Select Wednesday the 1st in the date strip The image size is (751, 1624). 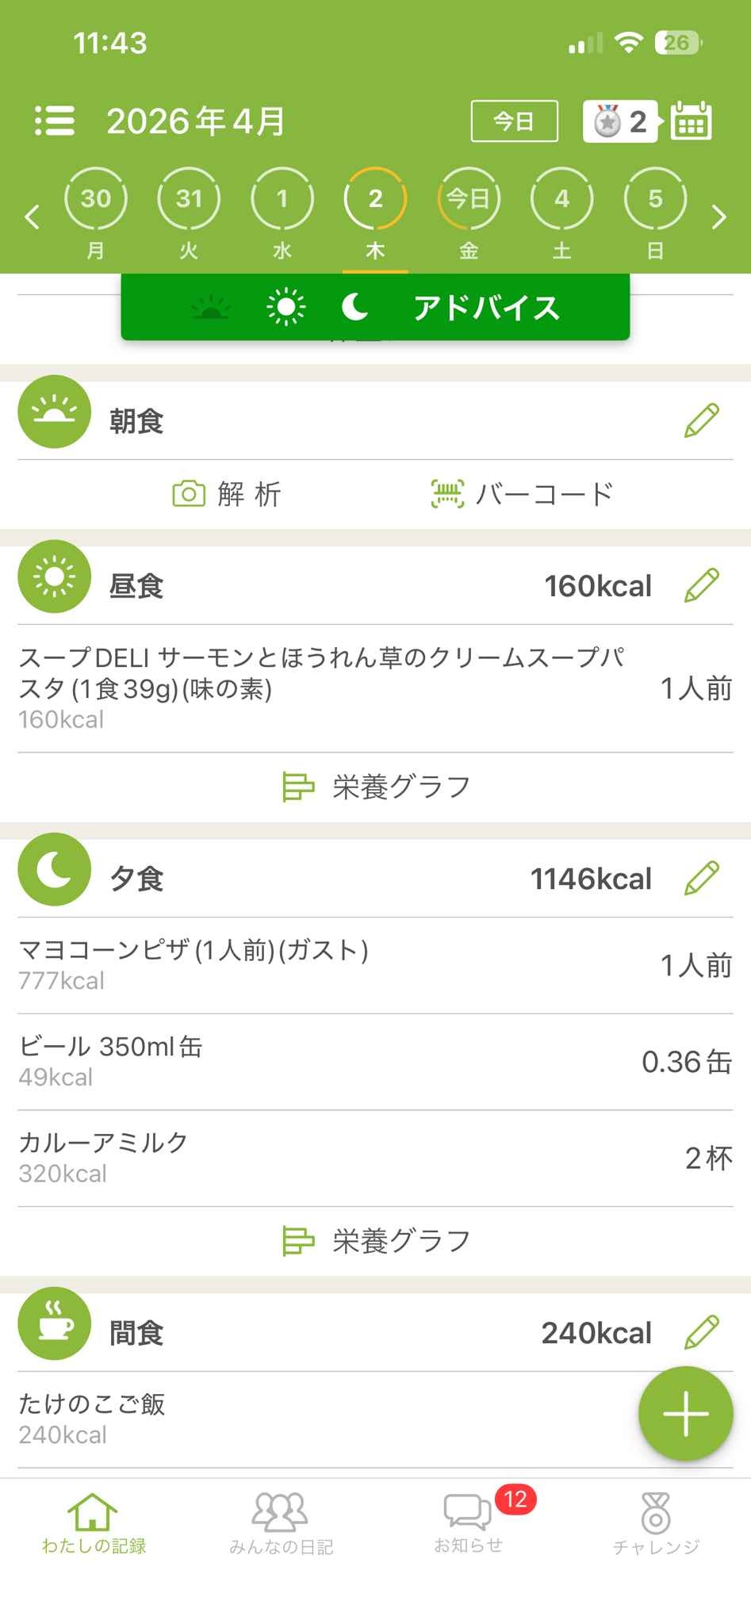click(x=282, y=200)
